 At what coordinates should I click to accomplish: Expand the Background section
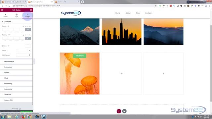[16, 67]
